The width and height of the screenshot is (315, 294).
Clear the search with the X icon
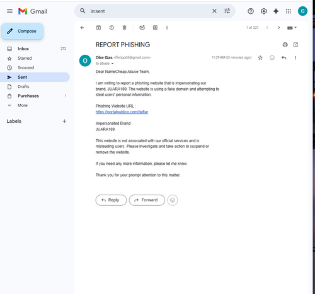(214, 11)
